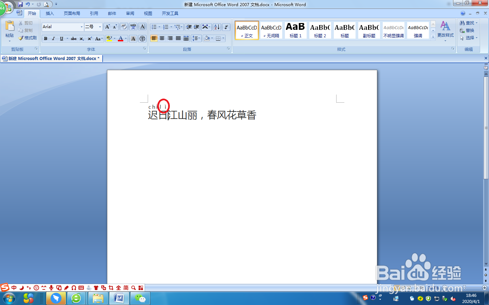Open the Pinyin Guide (拼音指南) tool

pos(133,26)
